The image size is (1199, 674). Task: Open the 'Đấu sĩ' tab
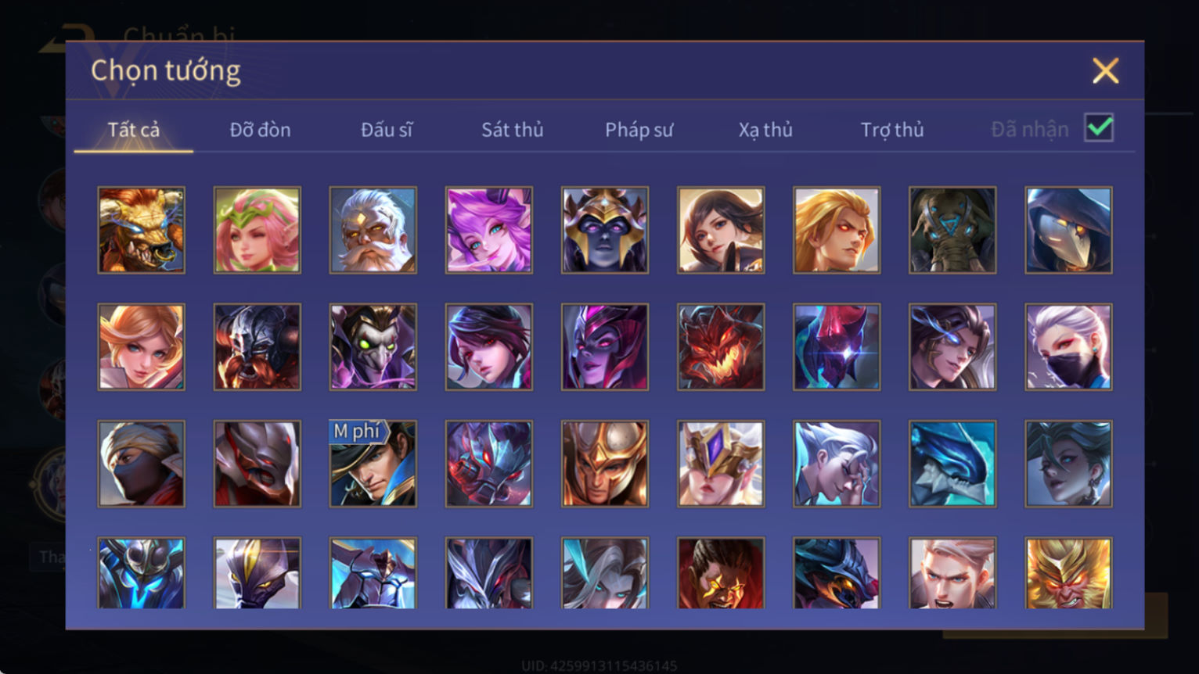(x=387, y=130)
